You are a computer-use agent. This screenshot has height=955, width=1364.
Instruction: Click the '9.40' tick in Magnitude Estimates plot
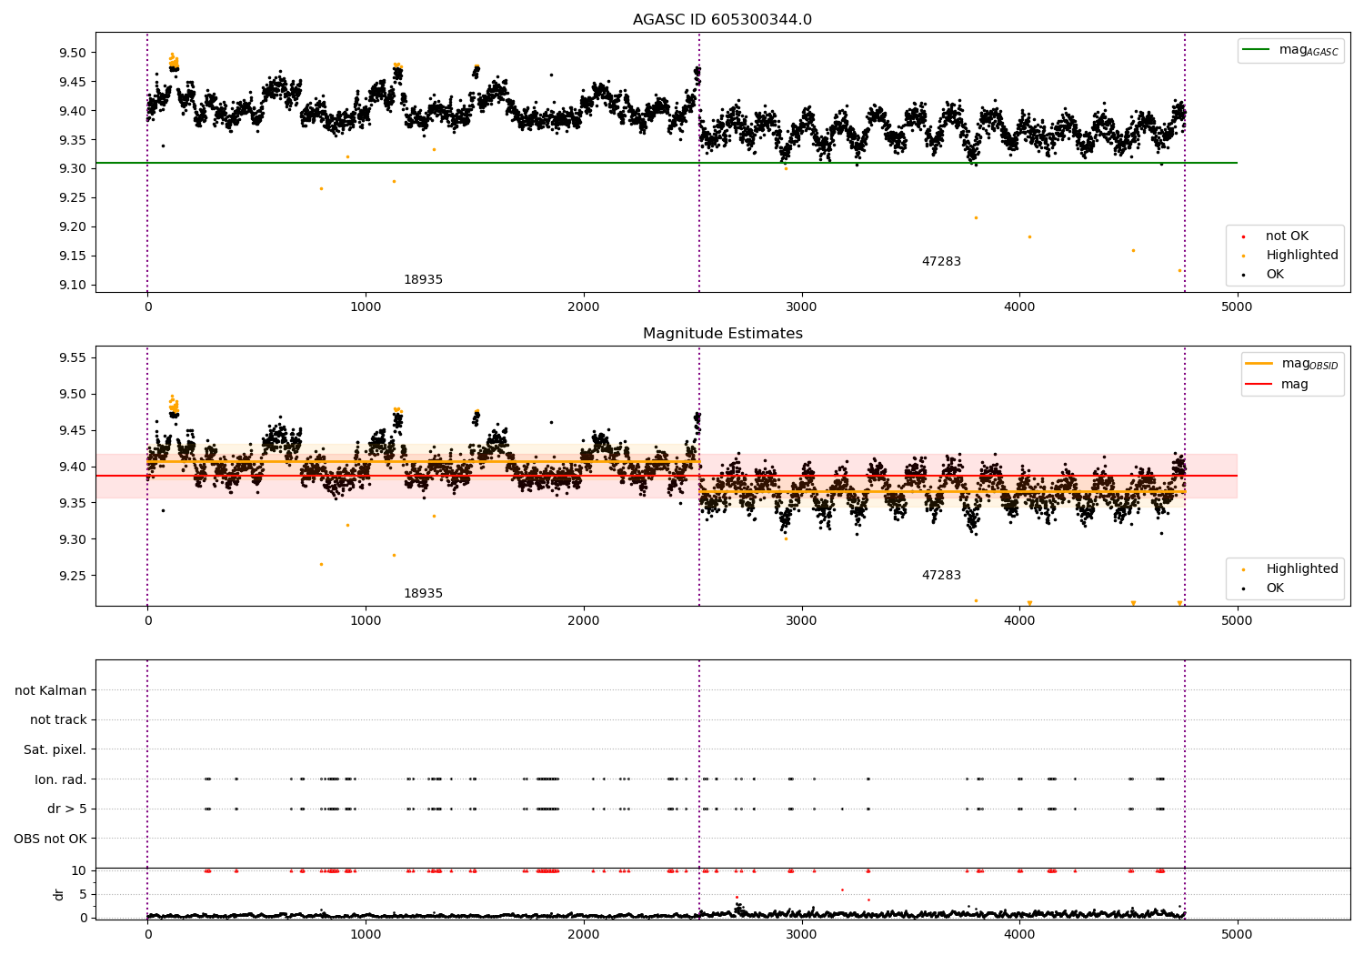[74, 467]
